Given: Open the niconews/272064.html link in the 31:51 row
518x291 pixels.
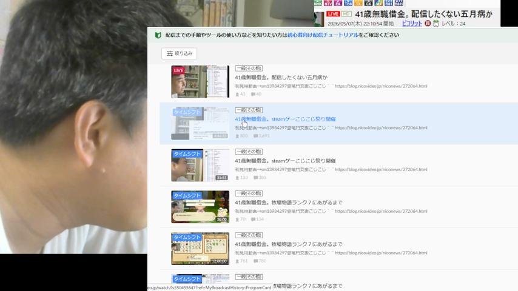Looking at the screenshot, I should click(381, 169).
